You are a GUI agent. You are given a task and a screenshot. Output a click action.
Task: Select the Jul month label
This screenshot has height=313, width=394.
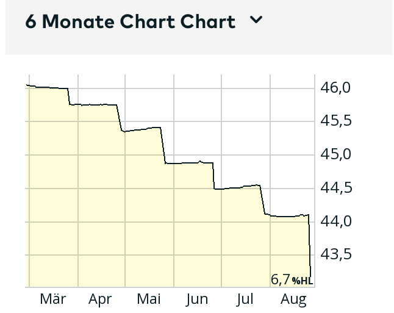pyautogui.click(x=245, y=299)
